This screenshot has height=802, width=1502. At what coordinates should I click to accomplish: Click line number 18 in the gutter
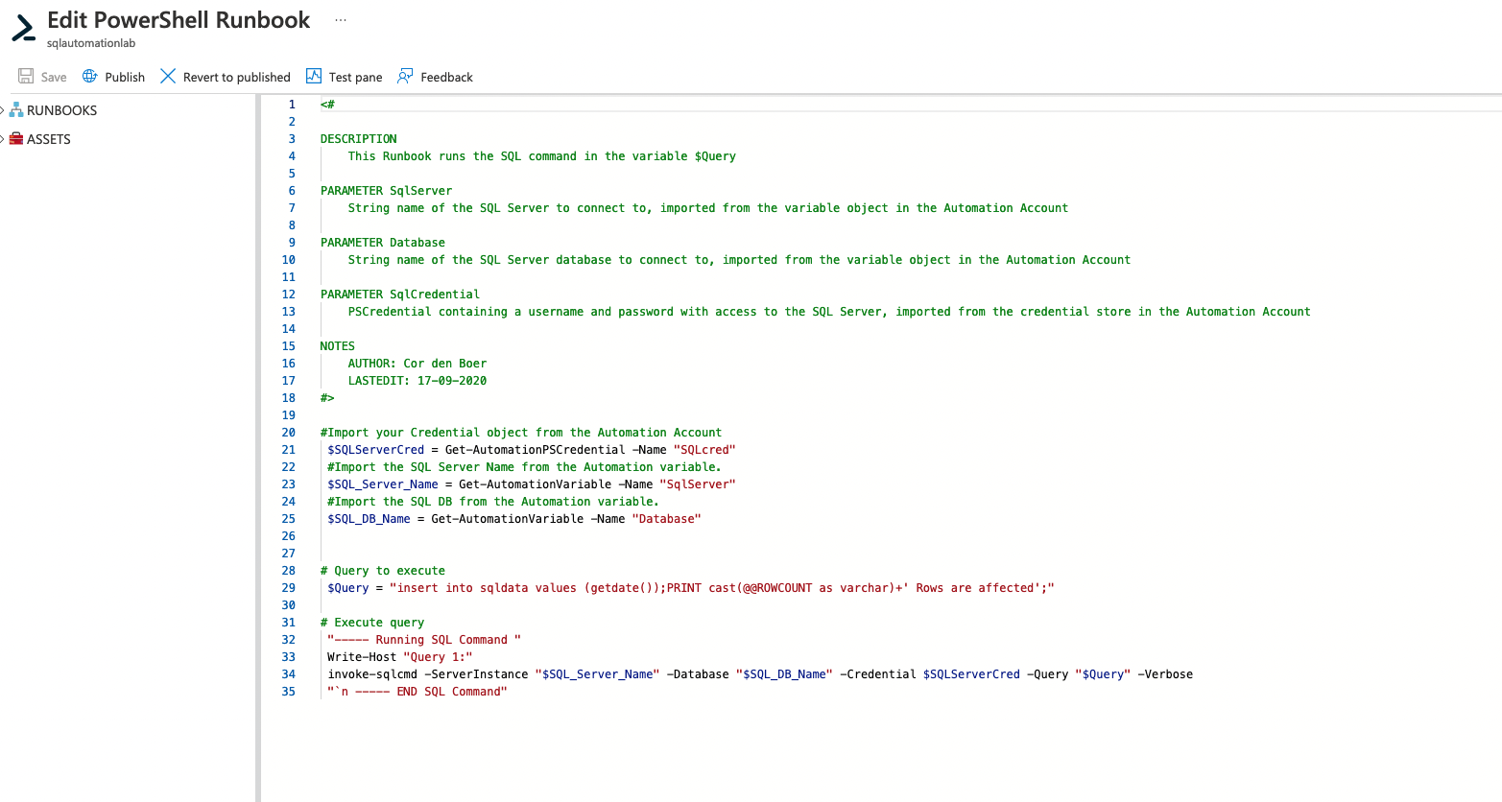click(x=289, y=398)
